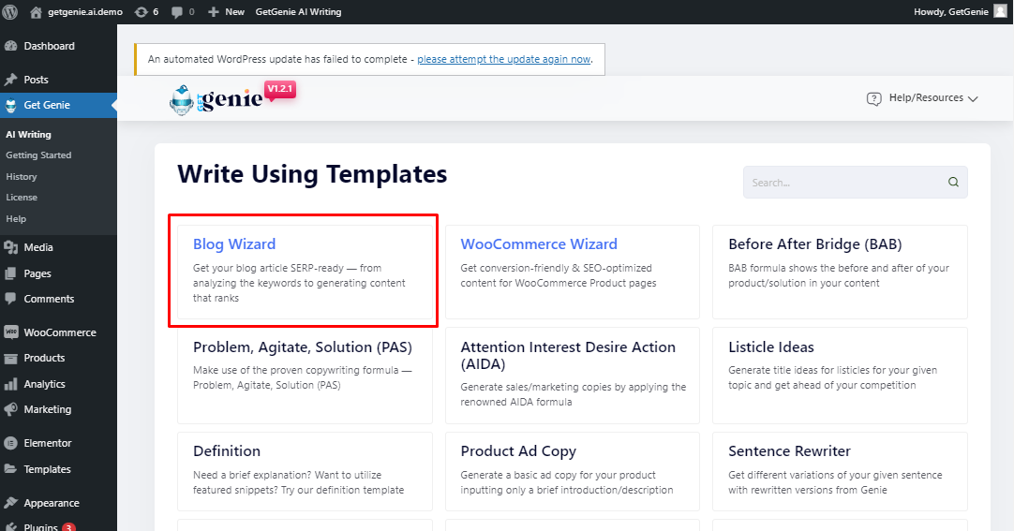This screenshot has width=1014, height=531.
Task: Expand the Help/Resources dropdown chevron
Action: point(973,99)
